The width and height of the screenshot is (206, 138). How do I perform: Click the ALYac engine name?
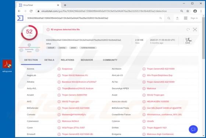[x=115, y=82]
